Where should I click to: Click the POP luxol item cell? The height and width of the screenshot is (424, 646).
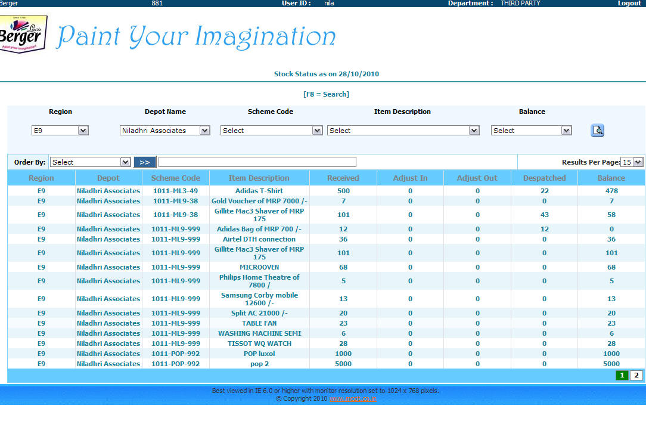259,354
